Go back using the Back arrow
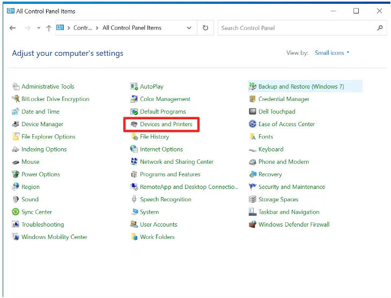The image size is (391, 298). click(x=12, y=28)
